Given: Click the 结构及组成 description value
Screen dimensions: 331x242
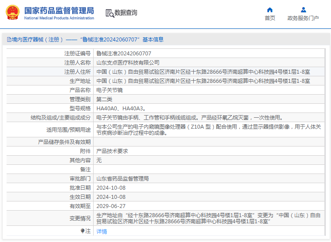Looking at the screenshot, I should pos(190,118).
